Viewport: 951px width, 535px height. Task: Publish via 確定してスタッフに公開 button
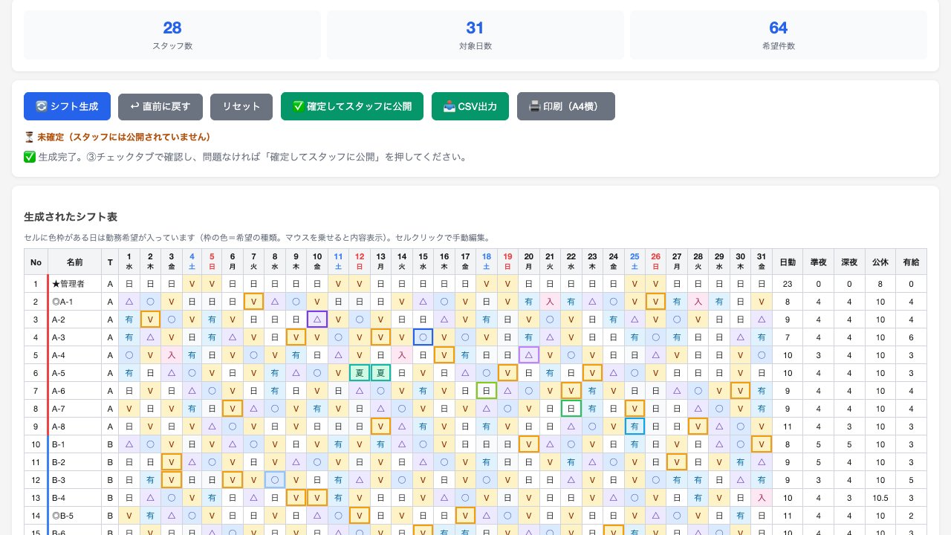coord(352,106)
